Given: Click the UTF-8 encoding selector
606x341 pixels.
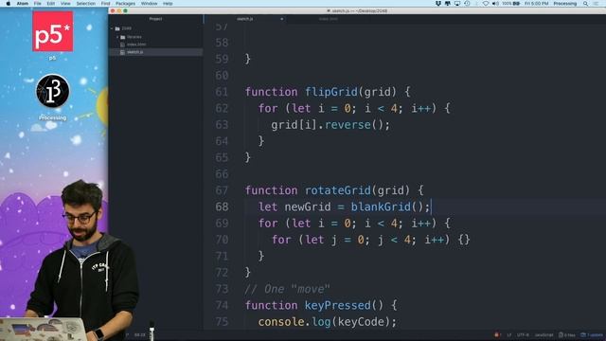Looking at the screenshot, I should point(523,334).
